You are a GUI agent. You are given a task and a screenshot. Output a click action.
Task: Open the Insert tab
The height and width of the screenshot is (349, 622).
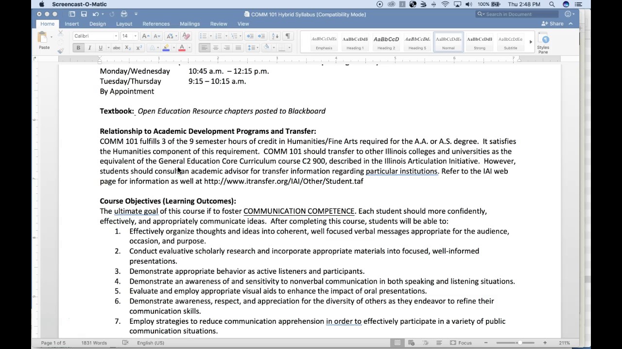click(x=71, y=24)
